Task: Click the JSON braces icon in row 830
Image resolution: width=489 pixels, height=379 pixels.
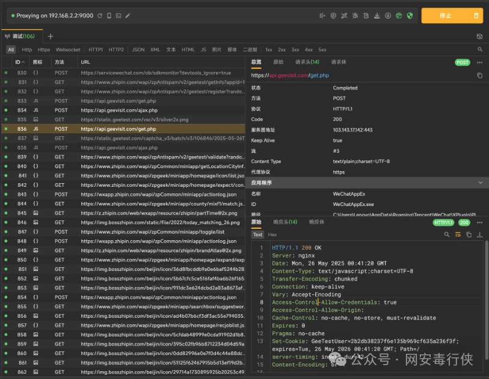Action: 36,73
